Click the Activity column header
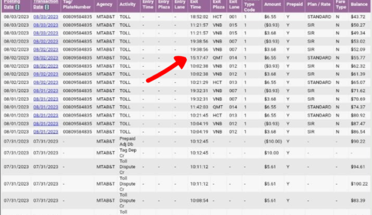 click(x=127, y=4)
